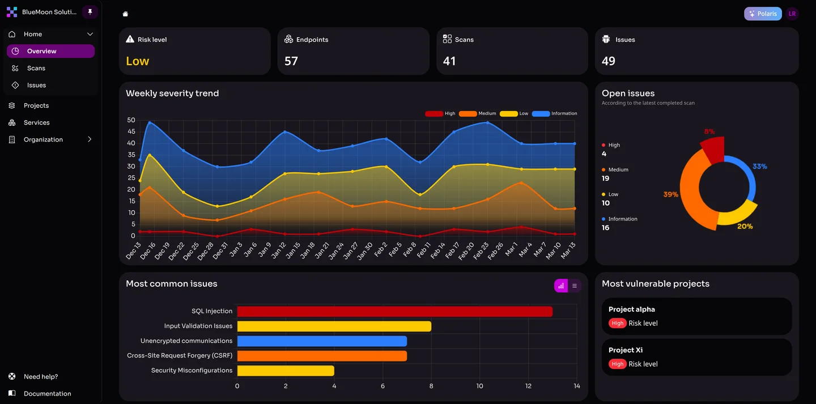The height and width of the screenshot is (404, 816).
Task: Select the Overview menu item
Action: click(50, 52)
